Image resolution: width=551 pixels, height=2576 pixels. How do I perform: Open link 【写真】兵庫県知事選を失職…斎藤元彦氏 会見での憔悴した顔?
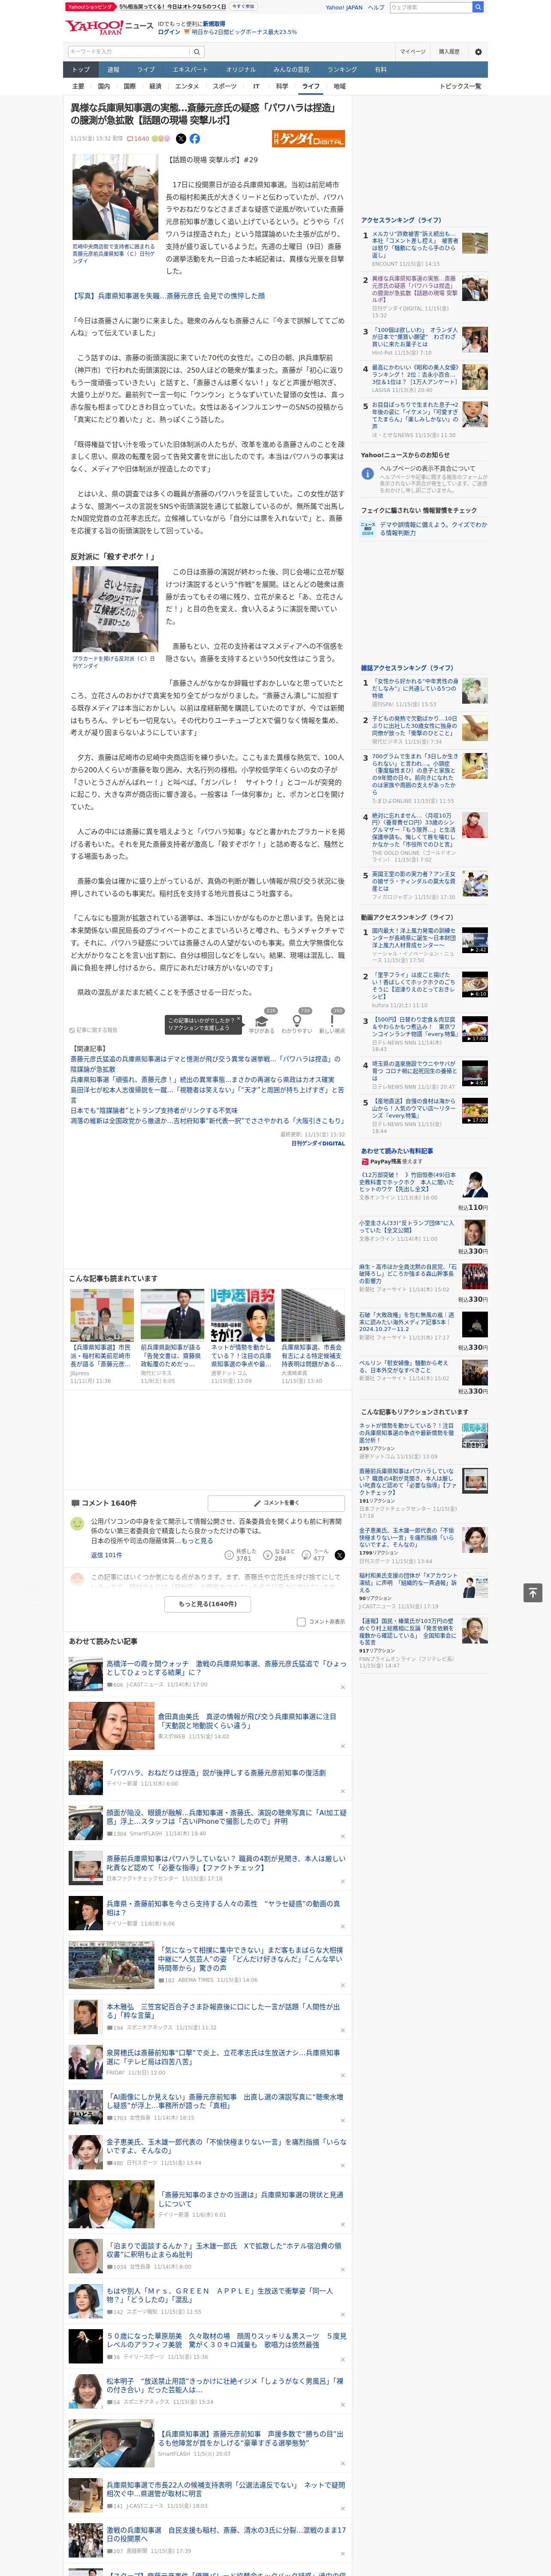tap(168, 296)
